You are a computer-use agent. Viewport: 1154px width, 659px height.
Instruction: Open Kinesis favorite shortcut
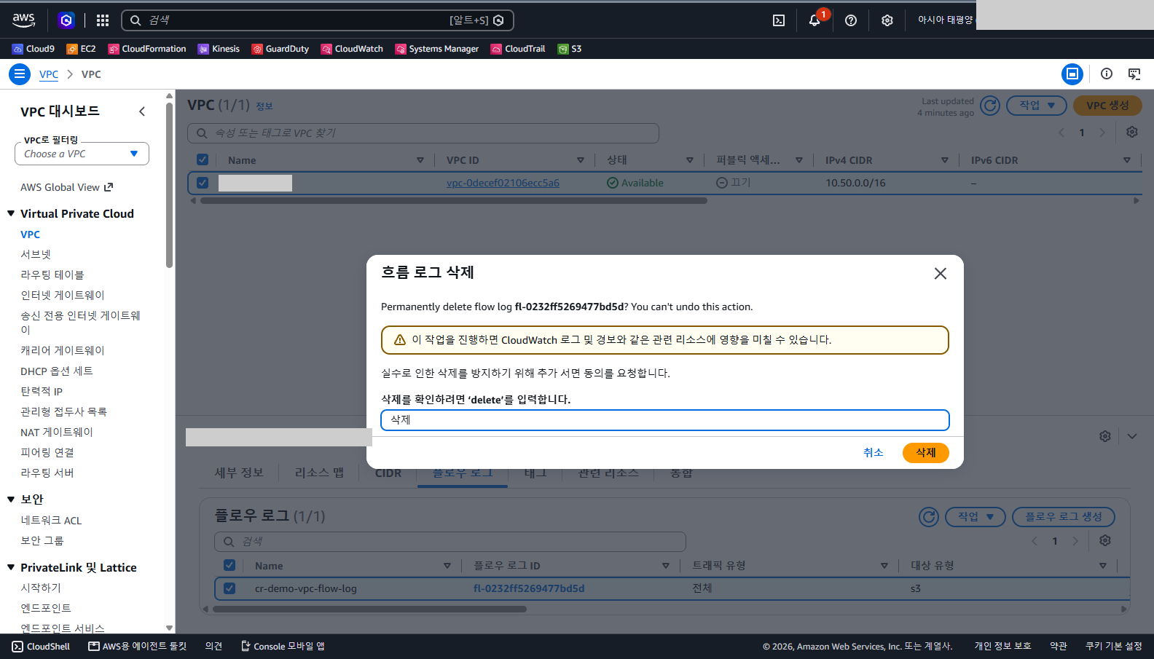[219, 49]
